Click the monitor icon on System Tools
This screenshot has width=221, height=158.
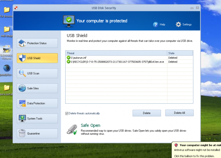(x=22, y=118)
